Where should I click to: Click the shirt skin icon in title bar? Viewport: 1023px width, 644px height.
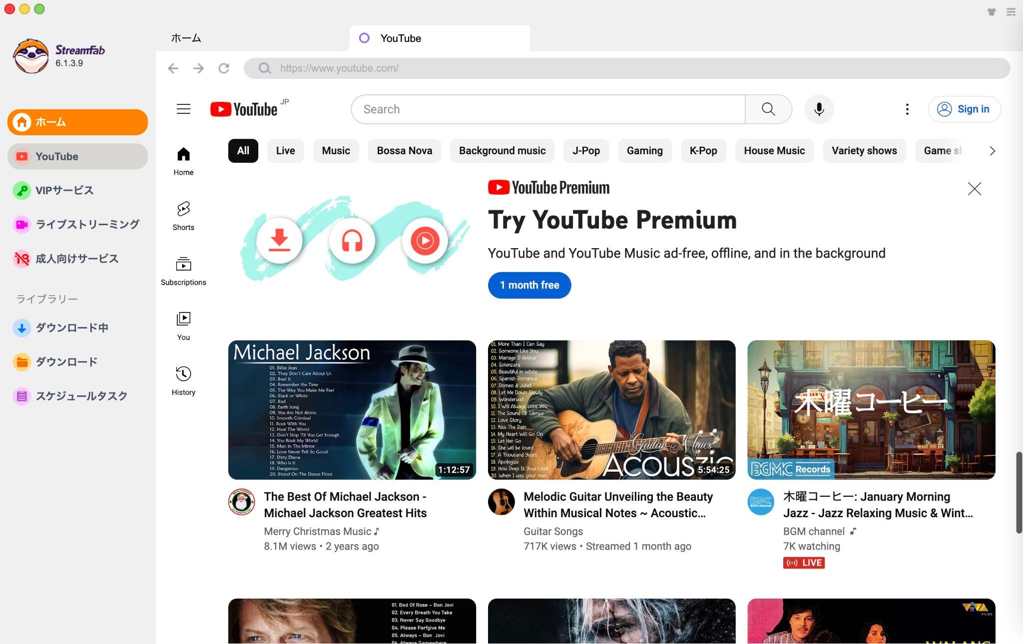992,12
